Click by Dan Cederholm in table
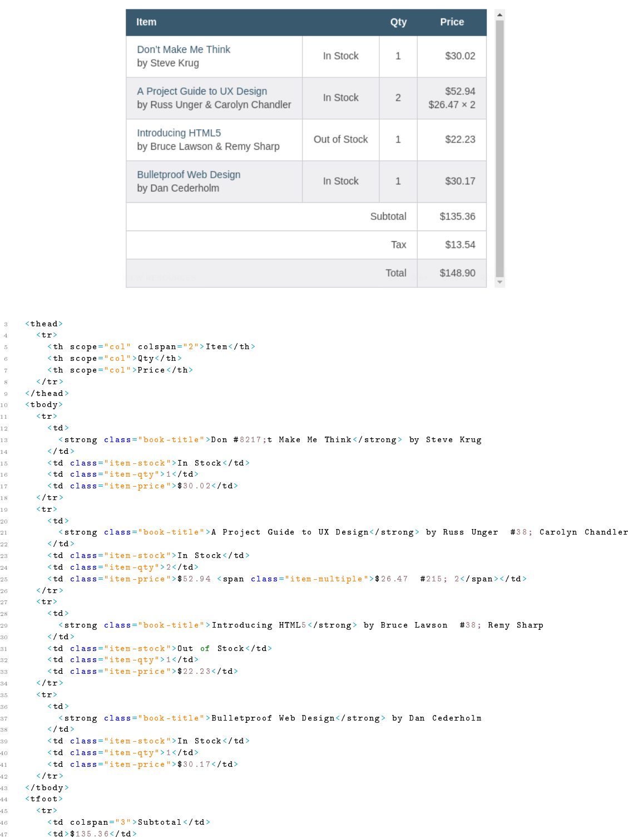 coord(178,188)
